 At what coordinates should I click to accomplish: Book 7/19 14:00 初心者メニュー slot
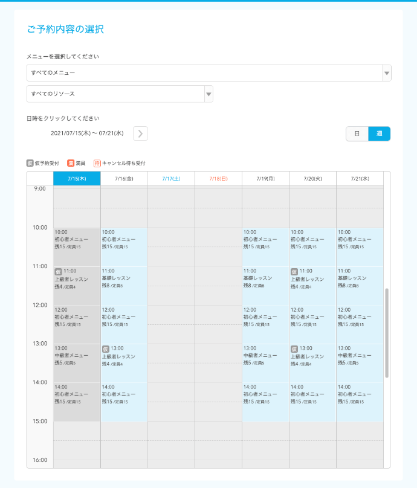[266, 402]
